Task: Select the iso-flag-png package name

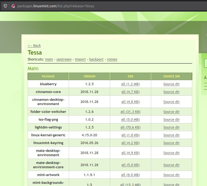Action: 48,119
